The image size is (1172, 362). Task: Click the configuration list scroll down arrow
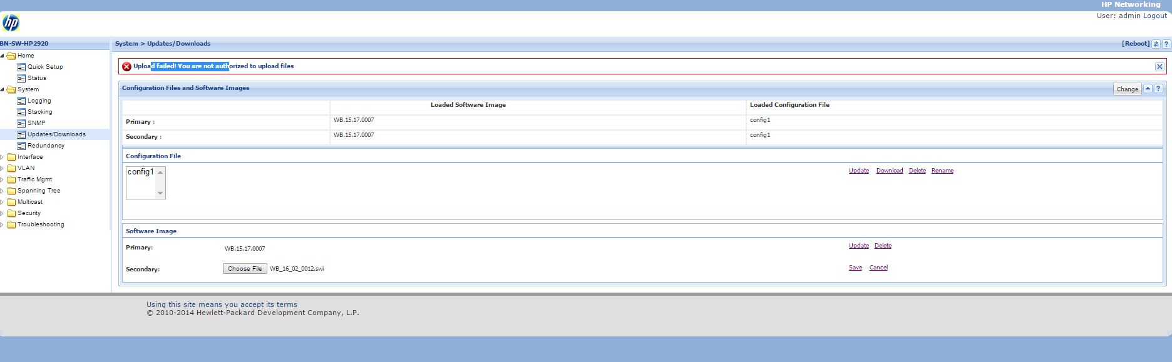click(160, 193)
